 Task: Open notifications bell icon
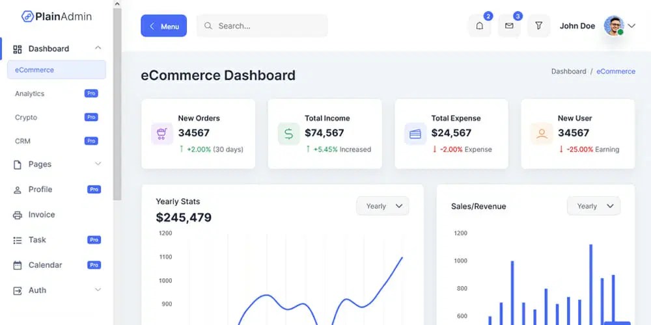[480, 26]
